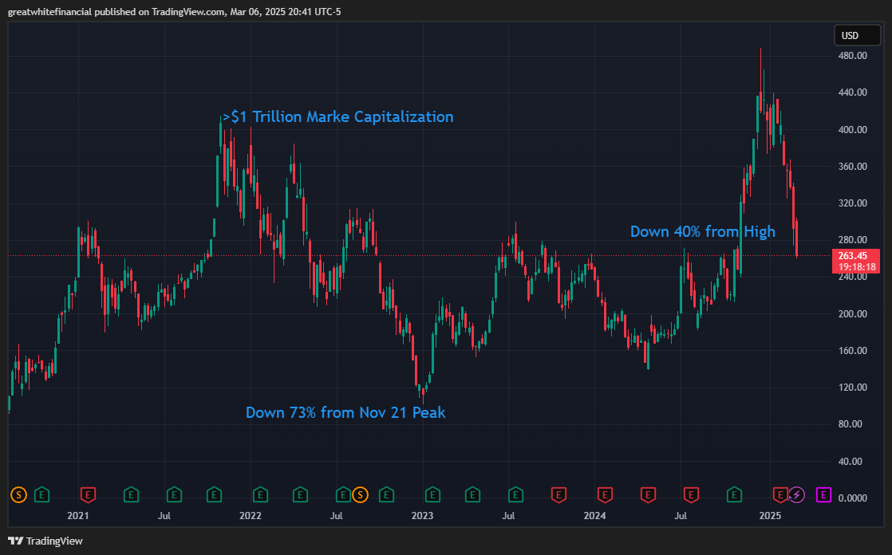Click the 280.00 price axis label
Image resolution: width=892 pixels, height=555 pixels.
pos(851,240)
